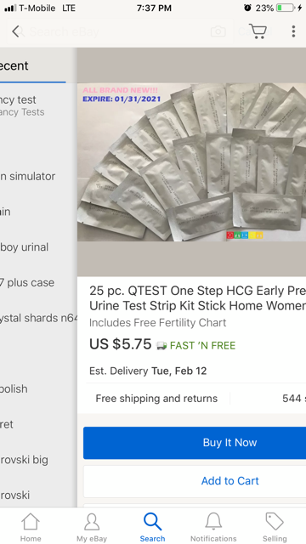Select recent search '7 plus case'

(x=27, y=282)
